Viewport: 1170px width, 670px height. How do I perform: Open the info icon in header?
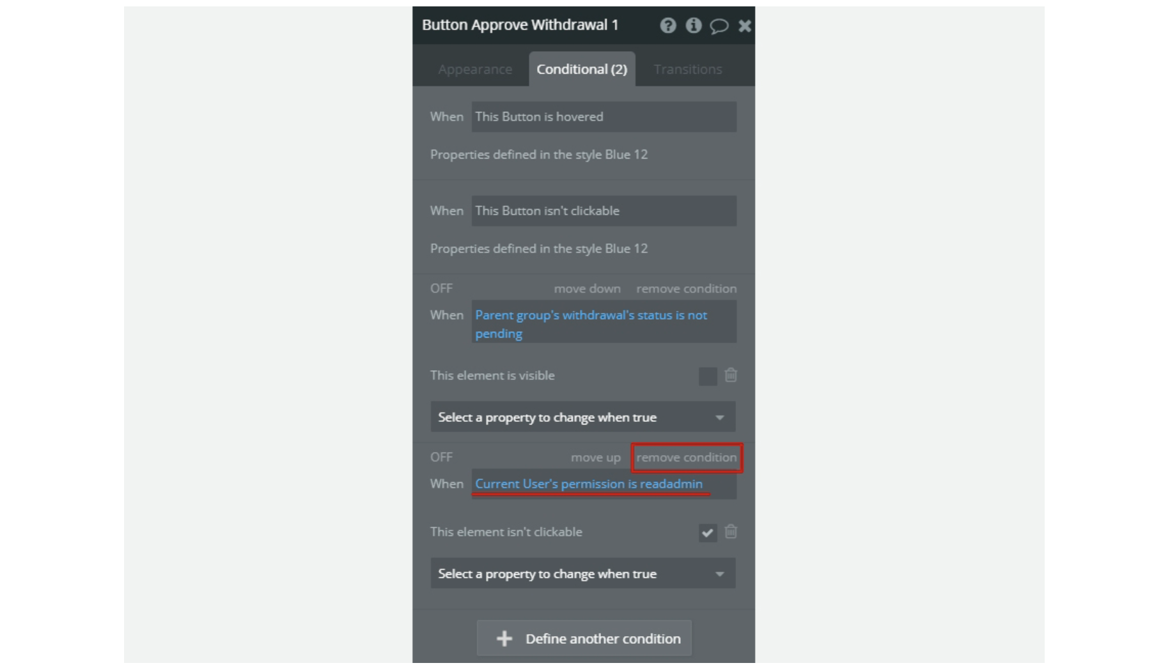point(693,26)
